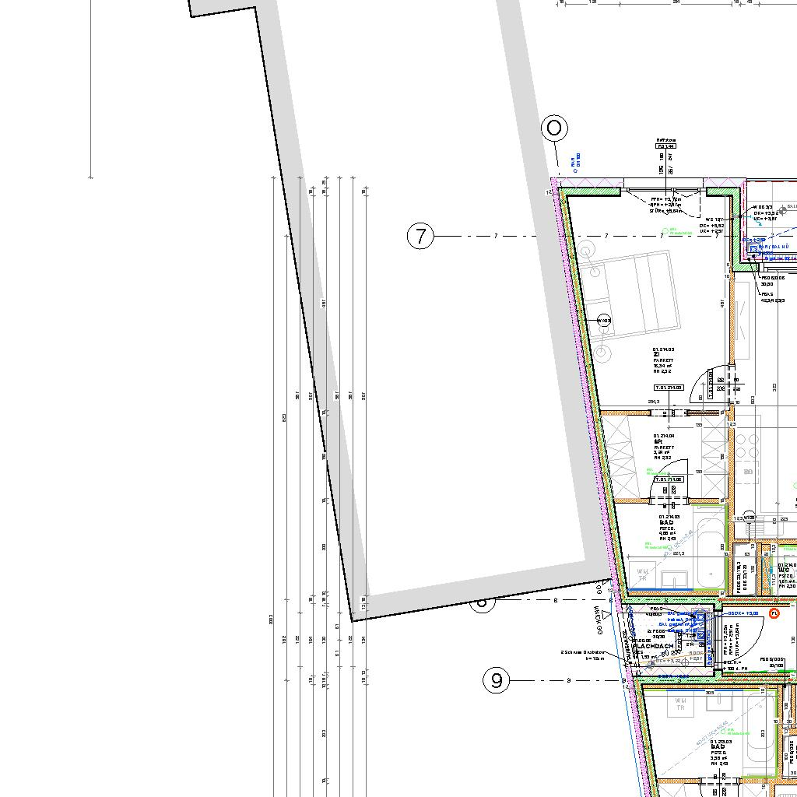Select the '2 Schwan Drahtbor' leader note
The image size is (797, 797).
[582, 655]
